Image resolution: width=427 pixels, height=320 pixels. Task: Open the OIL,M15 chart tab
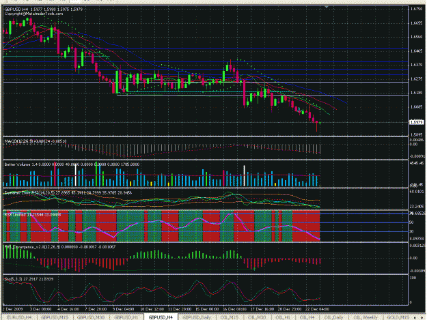[230, 317]
